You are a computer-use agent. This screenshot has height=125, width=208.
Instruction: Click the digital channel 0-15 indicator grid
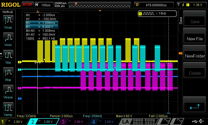(x=144, y=121)
